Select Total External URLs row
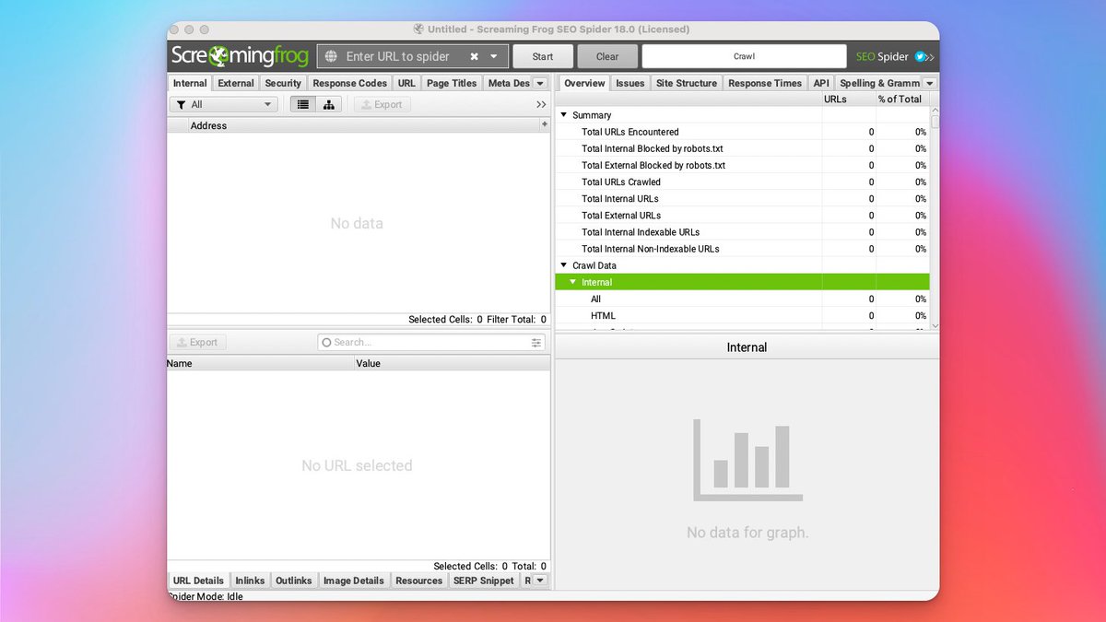The height and width of the screenshot is (622, 1106). 742,215
